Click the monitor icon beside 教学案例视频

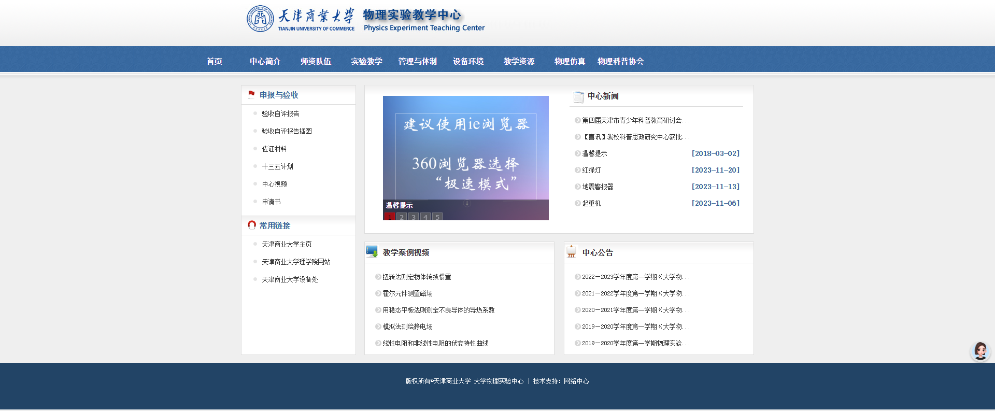coord(372,252)
